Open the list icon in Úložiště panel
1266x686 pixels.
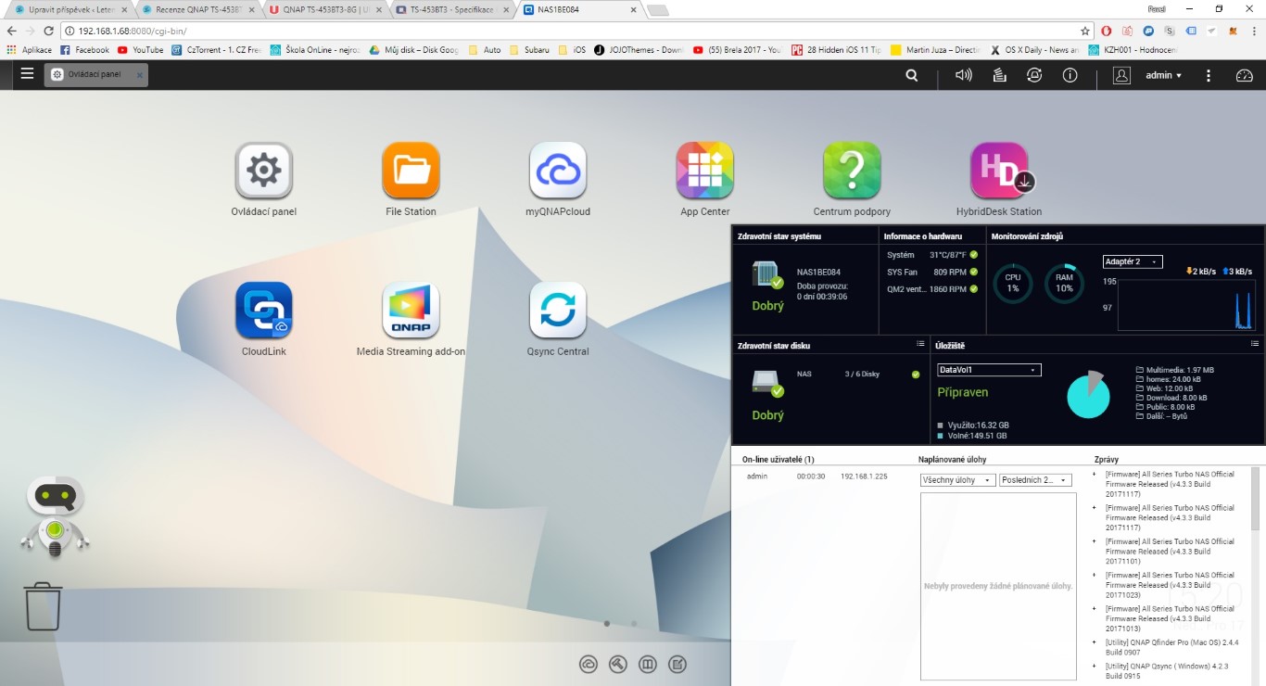point(1256,344)
